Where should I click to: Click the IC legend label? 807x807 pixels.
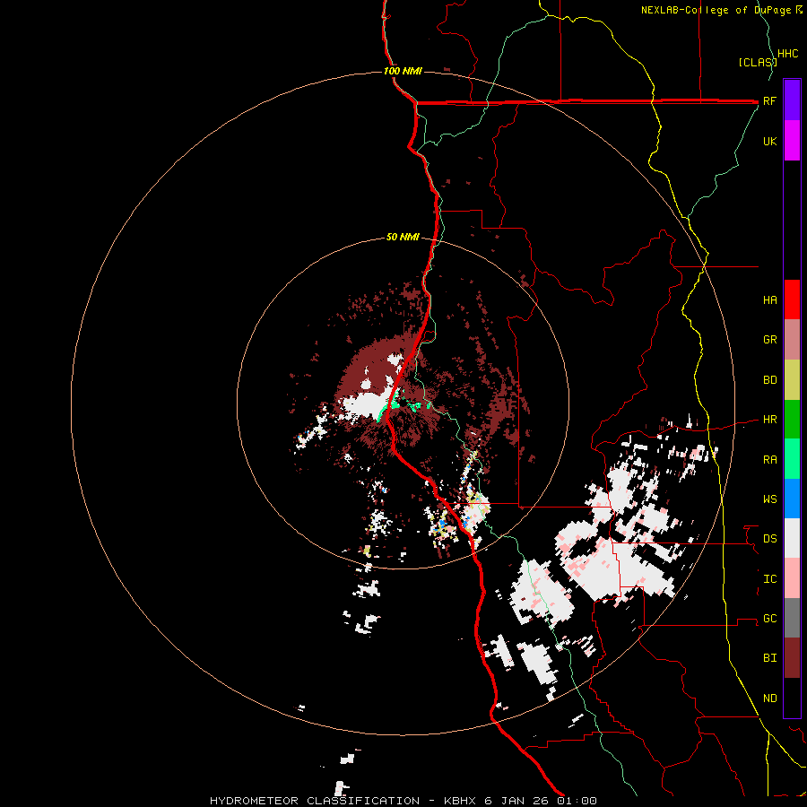pyautogui.click(x=769, y=578)
